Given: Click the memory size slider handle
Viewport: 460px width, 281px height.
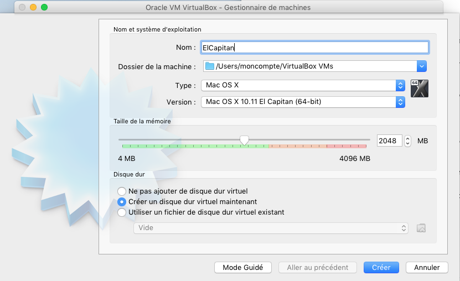Looking at the screenshot, I should (x=244, y=140).
